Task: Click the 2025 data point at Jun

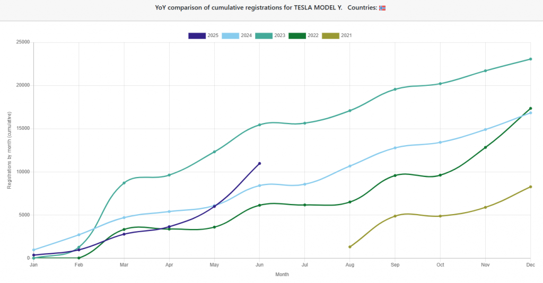Action: click(x=259, y=164)
